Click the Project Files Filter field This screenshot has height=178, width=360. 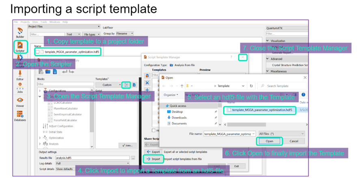click(x=47, y=34)
